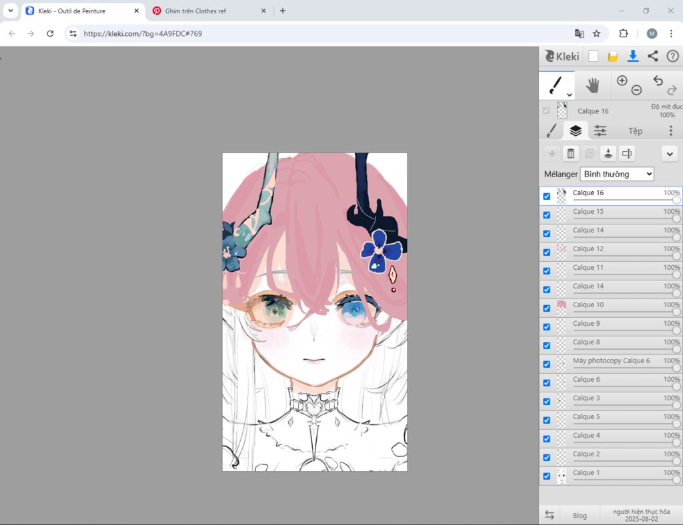
Task: Select the brush tool in Kleki toolbar
Action: pyautogui.click(x=555, y=85)
